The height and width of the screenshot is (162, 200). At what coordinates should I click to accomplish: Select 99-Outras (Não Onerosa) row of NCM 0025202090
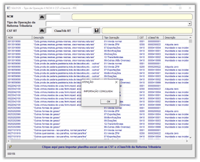point(98,127)
